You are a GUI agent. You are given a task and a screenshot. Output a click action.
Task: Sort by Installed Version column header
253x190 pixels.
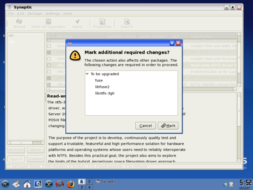122,36
